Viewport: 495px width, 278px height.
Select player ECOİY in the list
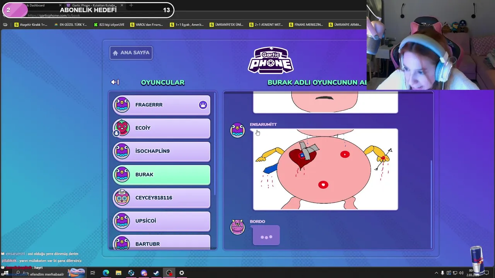(162, 128)
